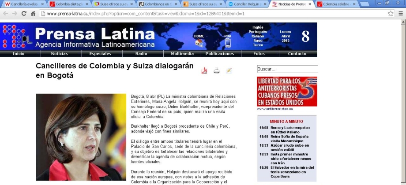Switch site language to Portugués
The height and width of the screenshot is (185, 406).
click(258, 32)
